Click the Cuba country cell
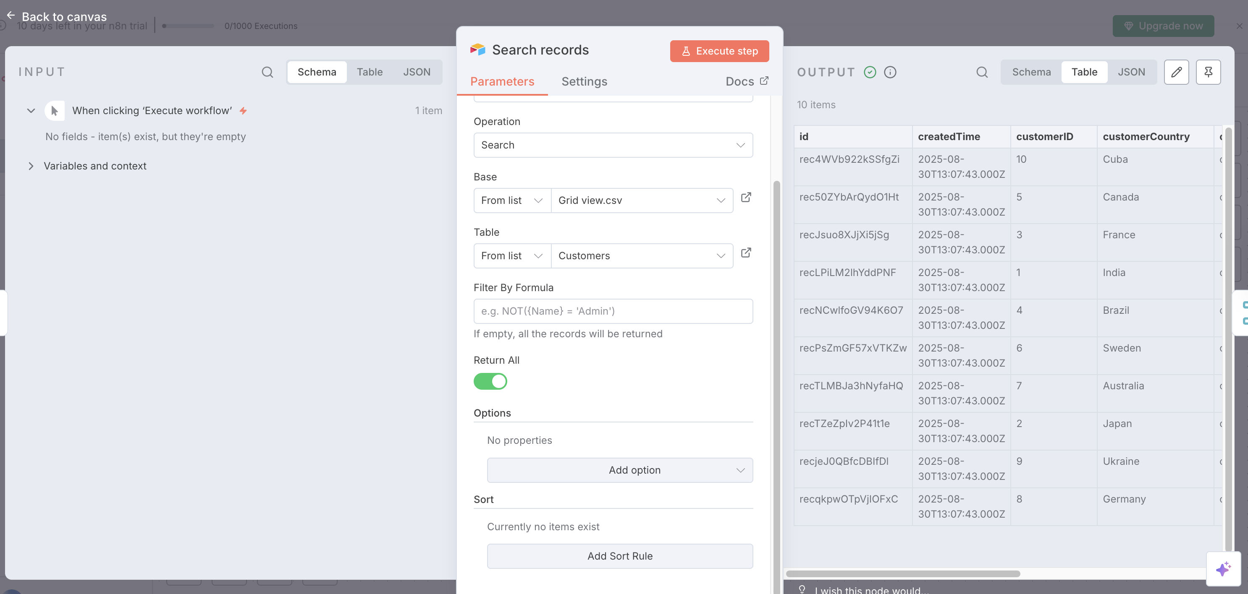Viewport: 1248px width, 594px height. [x=1155, y=167]
